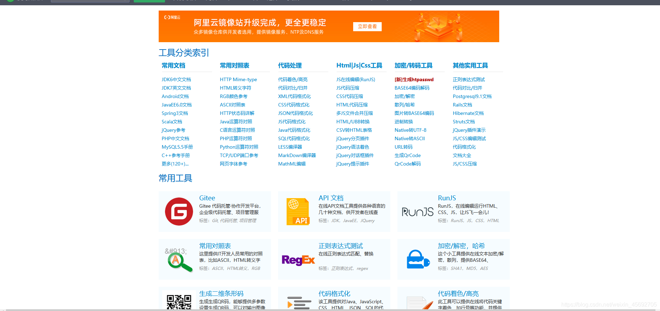Click the orange API document icon

tap(298, 212)
